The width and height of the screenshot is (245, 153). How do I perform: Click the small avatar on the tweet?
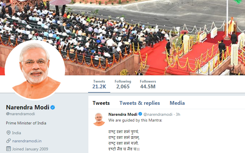(99, 119)
